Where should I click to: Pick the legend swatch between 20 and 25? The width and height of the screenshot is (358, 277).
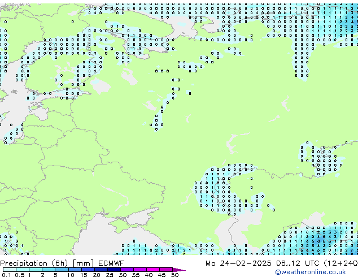point(101,270)
